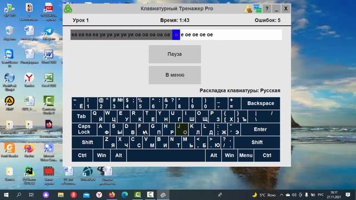Open Firefox on taskbar
Viewport: 356px width, 200px height.
112,195
